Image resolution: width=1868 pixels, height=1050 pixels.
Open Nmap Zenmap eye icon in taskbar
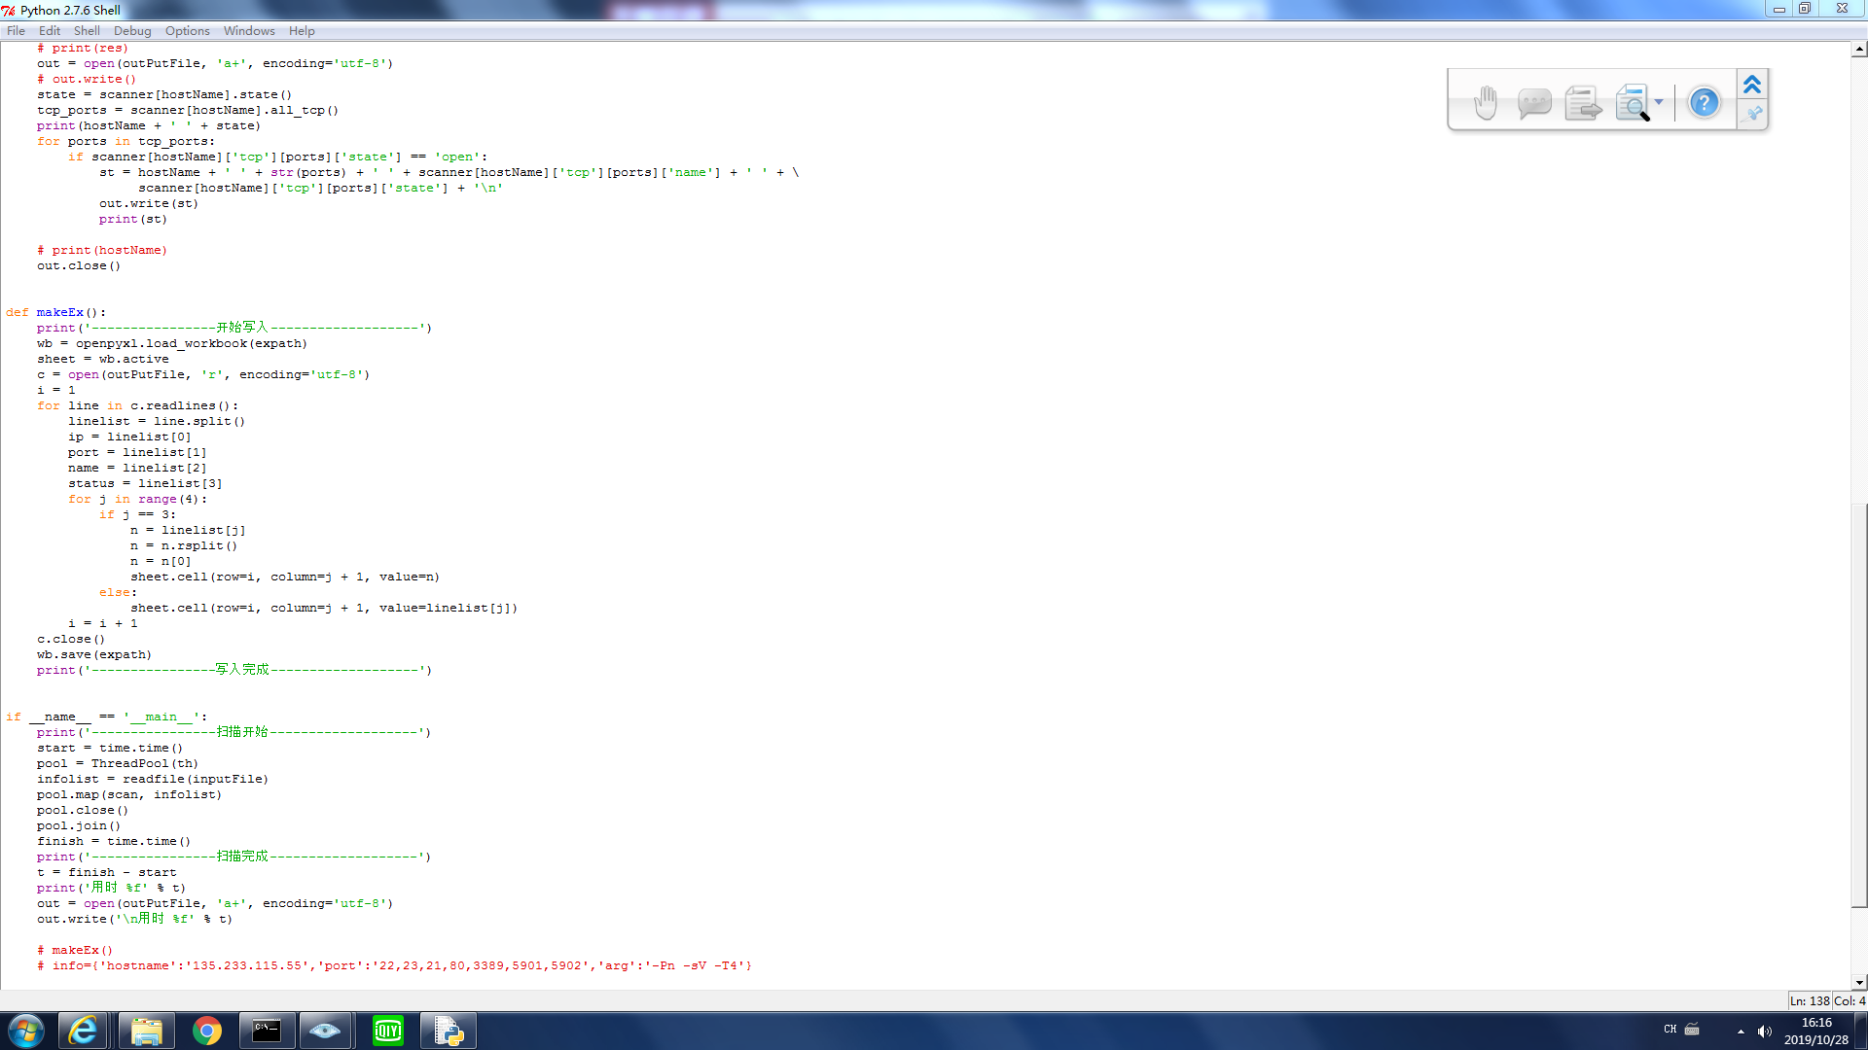point(325,1031)
